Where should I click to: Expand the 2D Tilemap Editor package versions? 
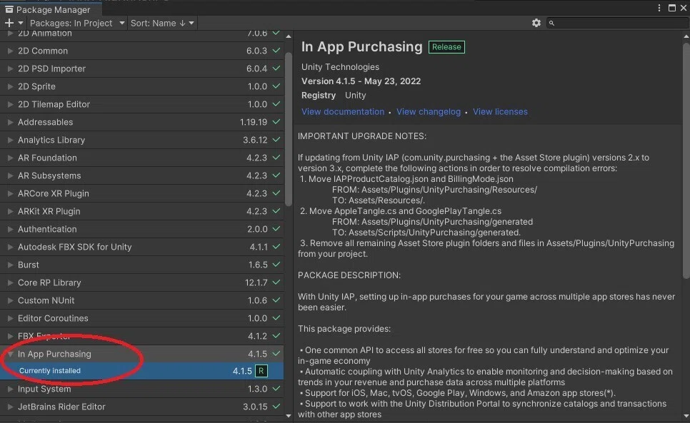tap(10, 104)
